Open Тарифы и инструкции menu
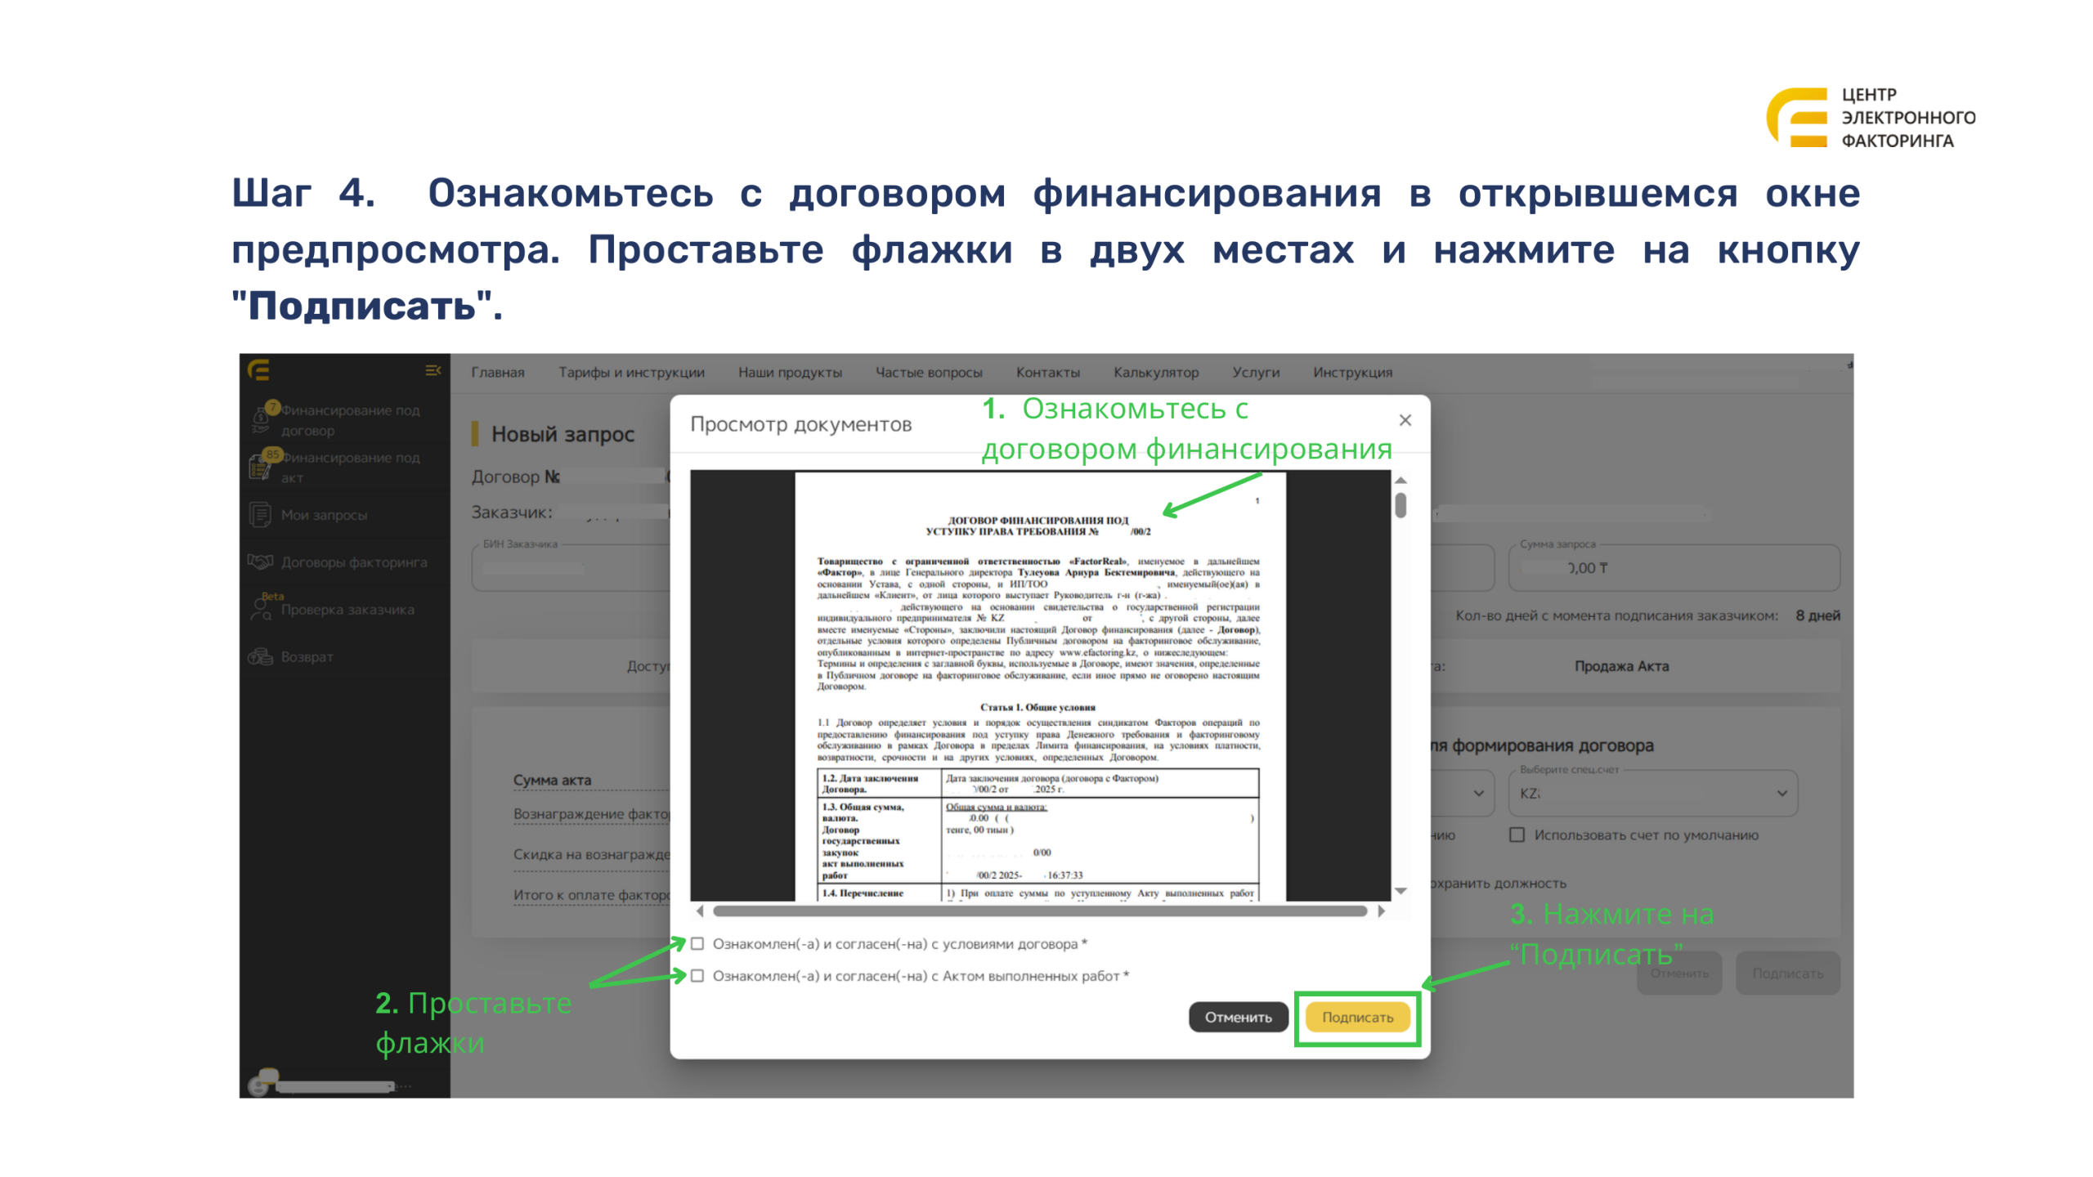Viewport: 2093px width, 1177px height. click(632, 372)
